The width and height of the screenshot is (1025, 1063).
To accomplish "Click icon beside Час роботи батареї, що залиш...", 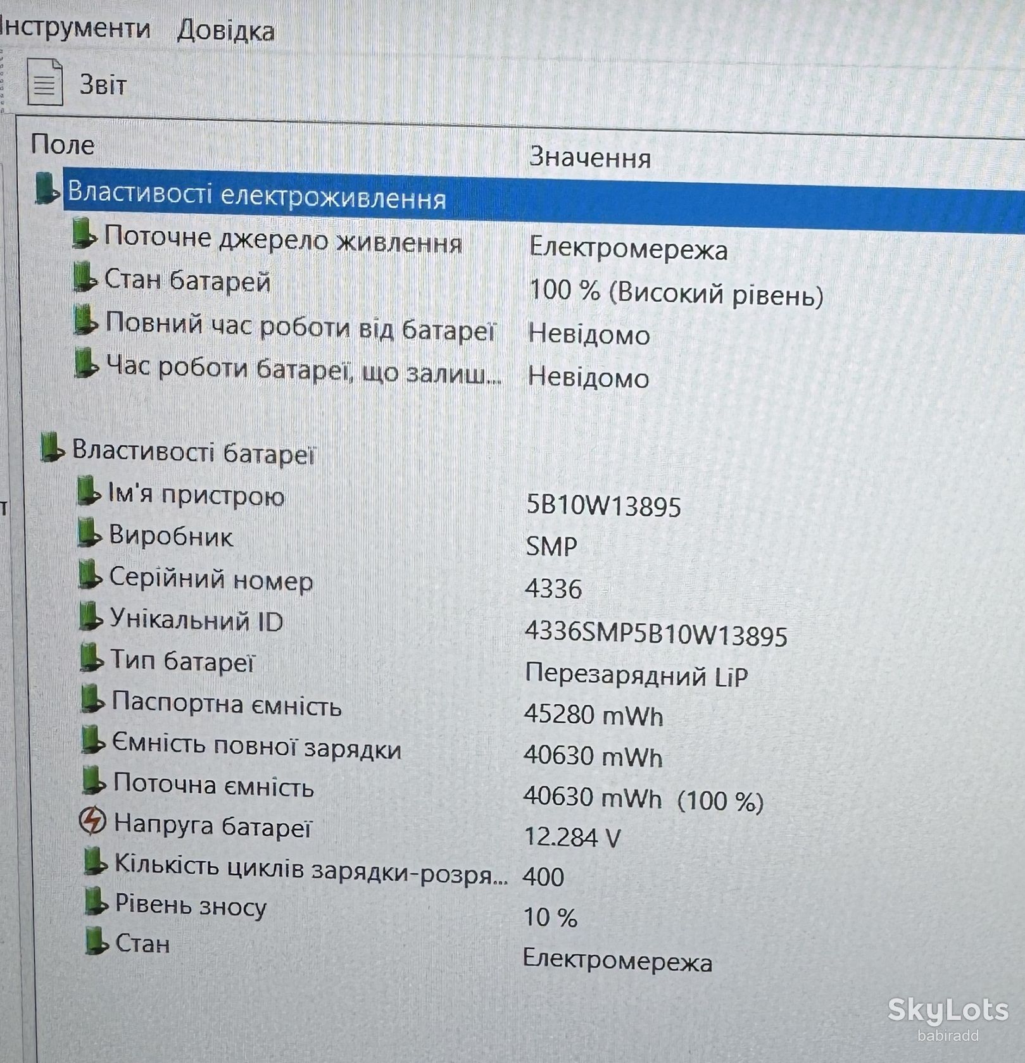I will point(87,363).
